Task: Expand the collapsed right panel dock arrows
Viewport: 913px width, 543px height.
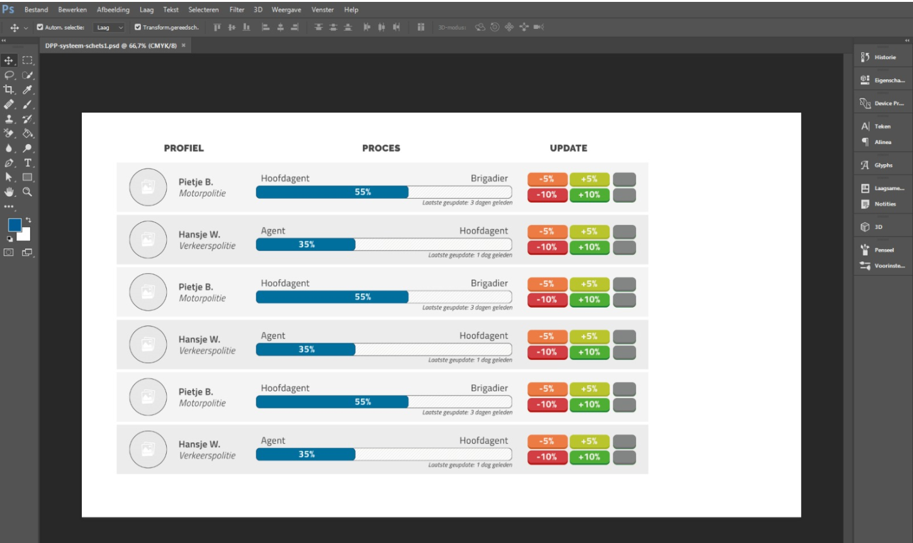Action: (x=907, y=40)
